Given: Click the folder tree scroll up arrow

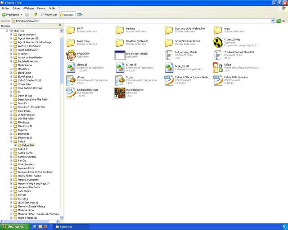Looking at the screenshot, I should 62,31.
